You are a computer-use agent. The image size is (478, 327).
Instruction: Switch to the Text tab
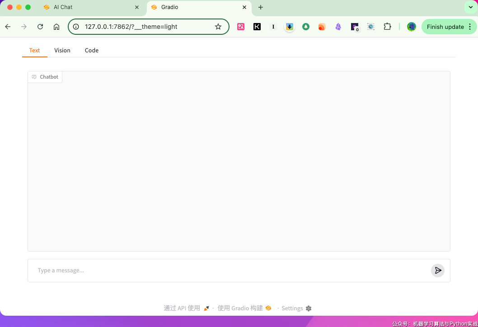point(34,50)
